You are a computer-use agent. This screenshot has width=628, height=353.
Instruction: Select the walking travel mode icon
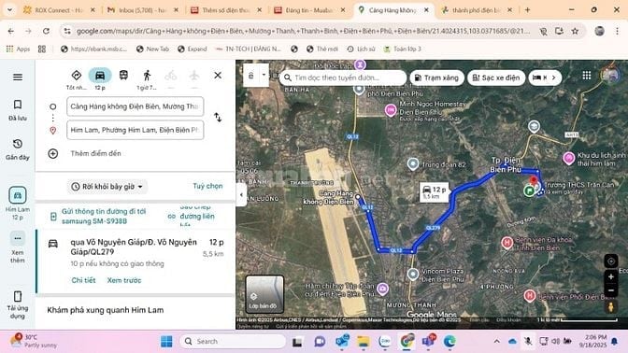click(x=147, y=76)
